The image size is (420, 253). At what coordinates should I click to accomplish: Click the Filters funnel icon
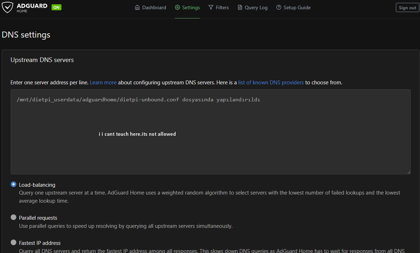pos(211,7)
